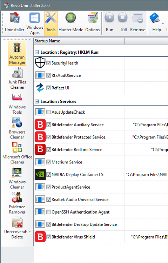Screen dimensions: 168x263
Task: Open Unrecoverable Delete tool
Action: [17, 228]
